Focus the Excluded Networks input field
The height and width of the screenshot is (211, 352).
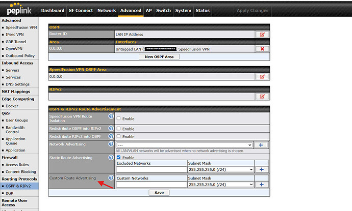[152, 170]
